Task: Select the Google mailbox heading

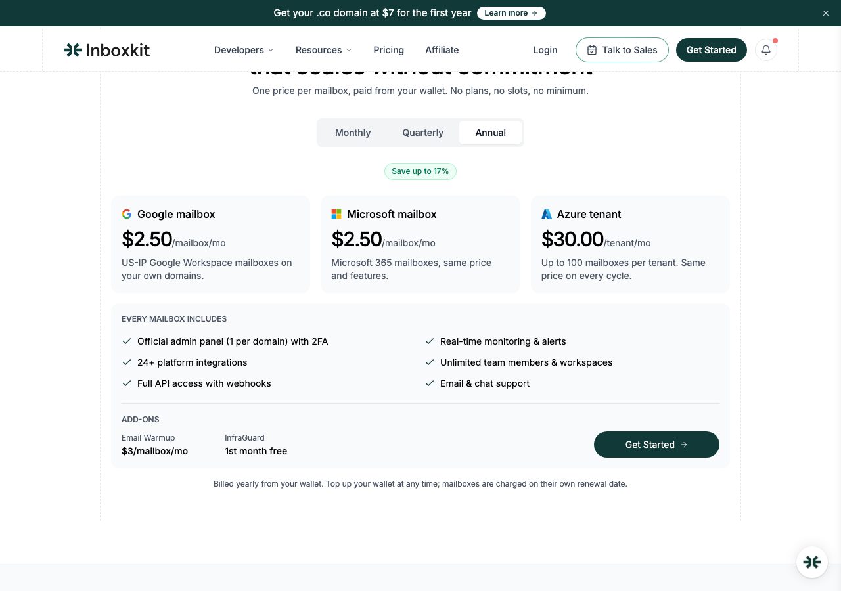Action: (x=176, y=214)
